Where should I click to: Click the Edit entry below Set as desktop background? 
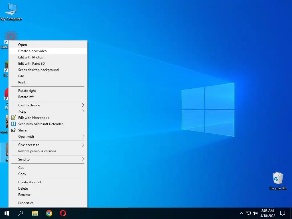pos(48,76)
